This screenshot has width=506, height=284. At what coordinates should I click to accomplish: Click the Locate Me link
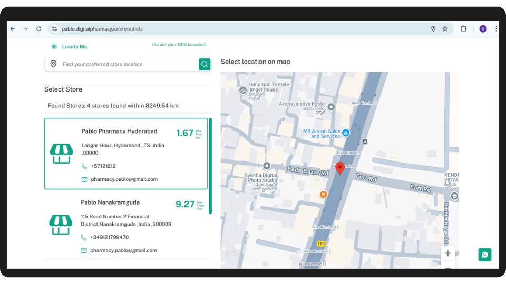[74, 47]
